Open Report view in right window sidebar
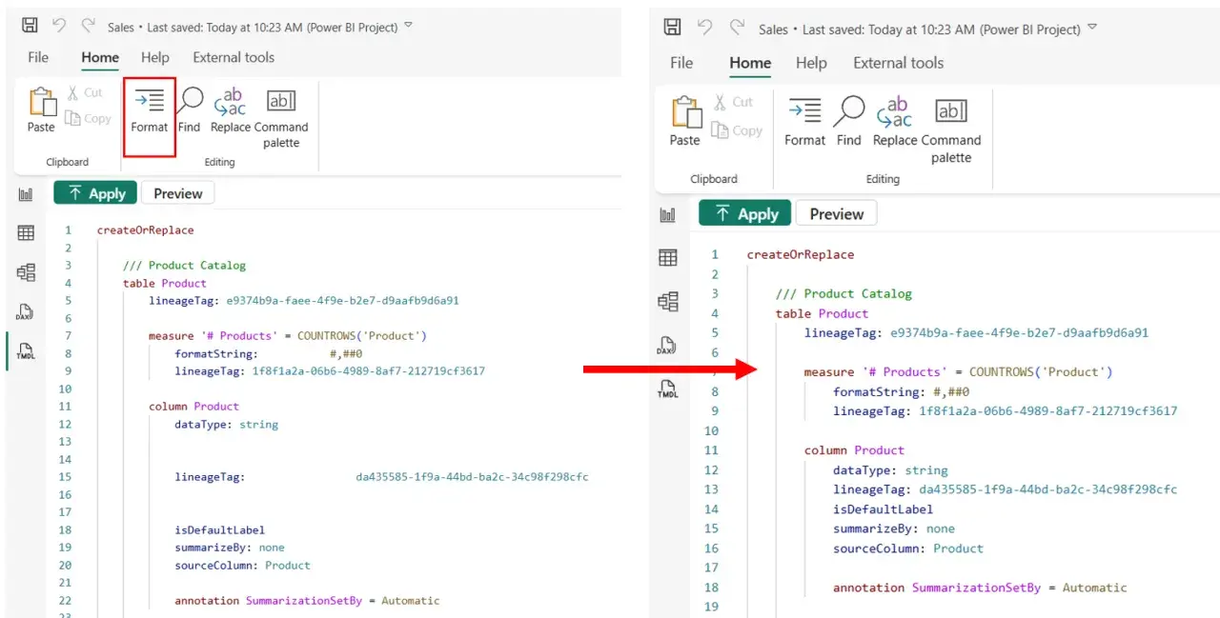Image resolution: width=1220 pixels, height=618 pixels. coord(668,215)
